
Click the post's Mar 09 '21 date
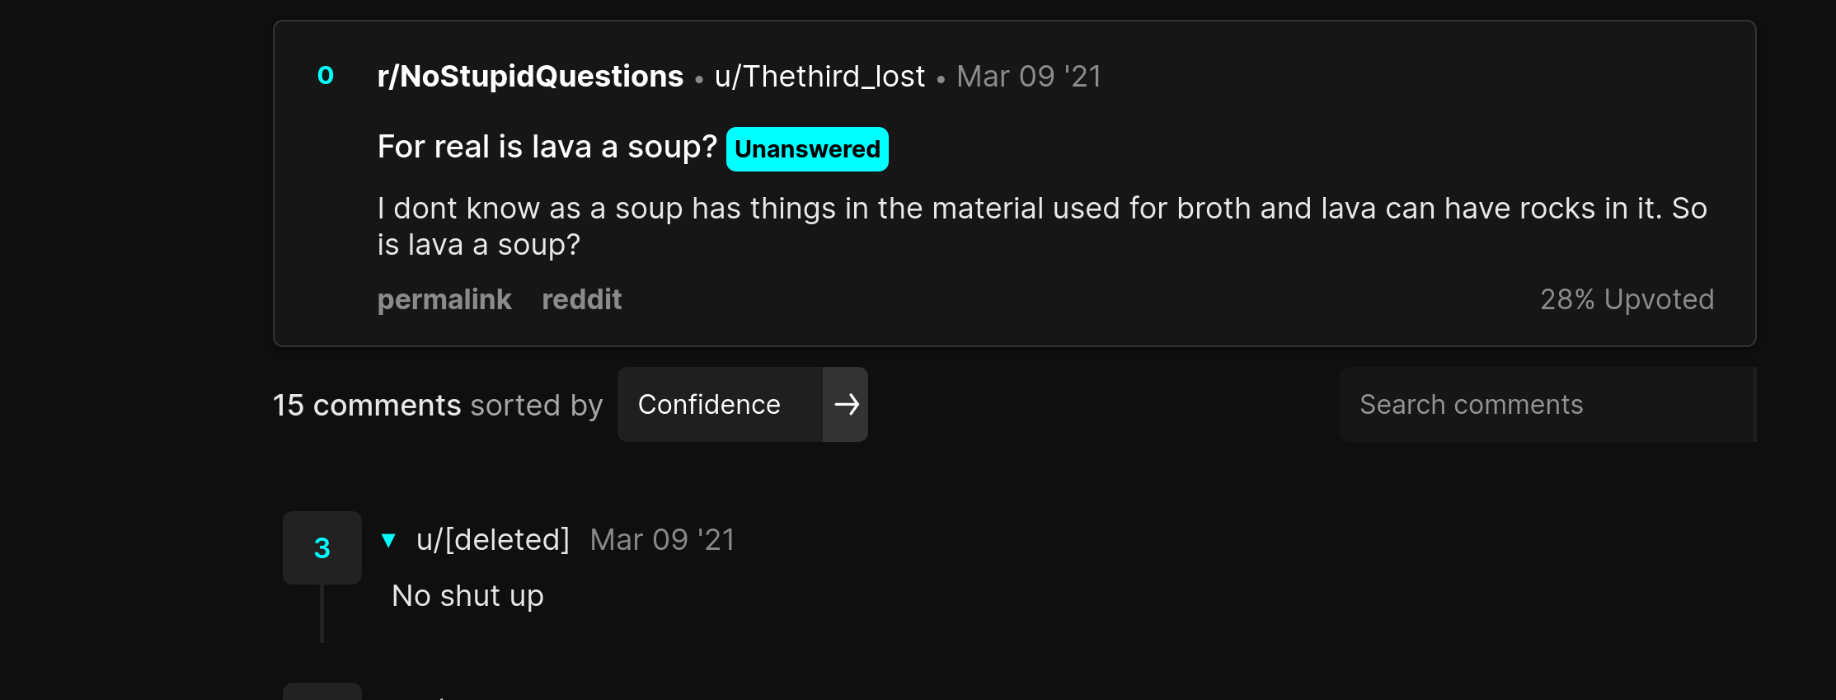[1029, 77]
